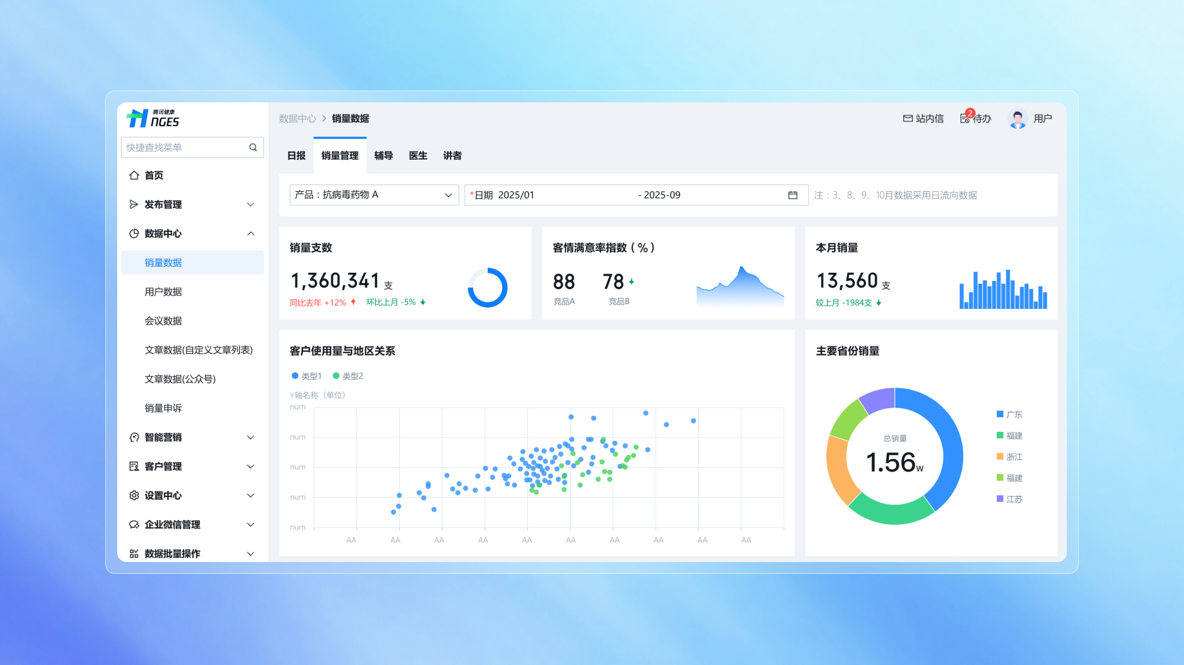This screenshot has height=665, width=1184.
Task: Open the 站内信 mail icon
Action: tap(908, 118)
